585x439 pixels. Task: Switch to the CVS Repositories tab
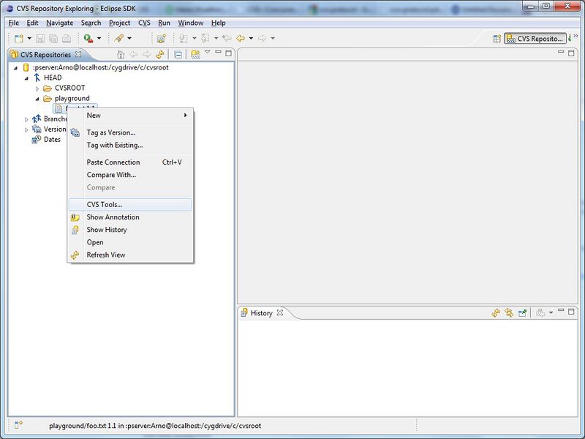click(45, 54)
